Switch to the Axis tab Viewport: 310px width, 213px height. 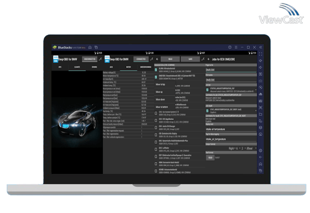pyautogui.click(x=111, y=67)
